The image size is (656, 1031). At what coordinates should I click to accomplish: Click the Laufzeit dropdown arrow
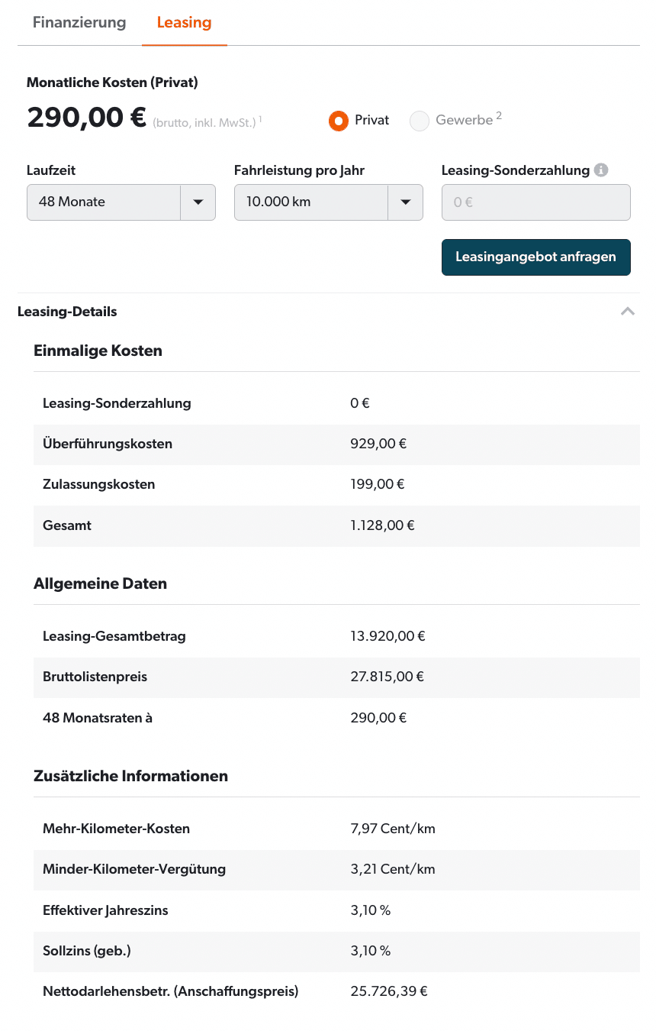click(x=198, y=202)
